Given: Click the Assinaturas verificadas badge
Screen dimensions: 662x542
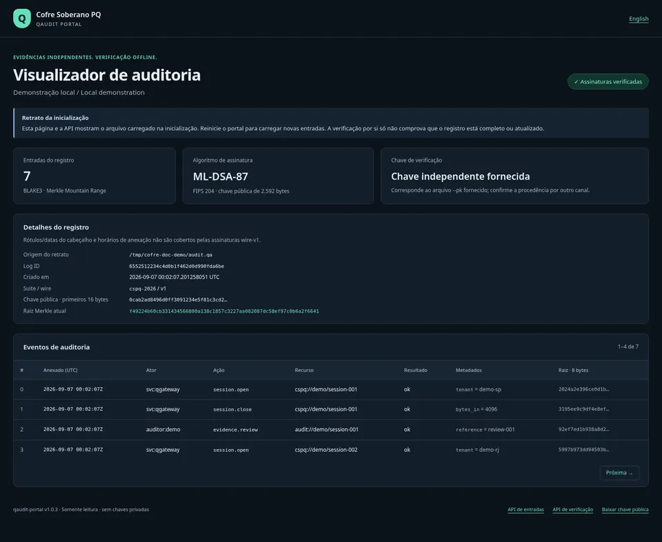Looking at the screenshot, I should pyautogui.click(x=608, y=82).
